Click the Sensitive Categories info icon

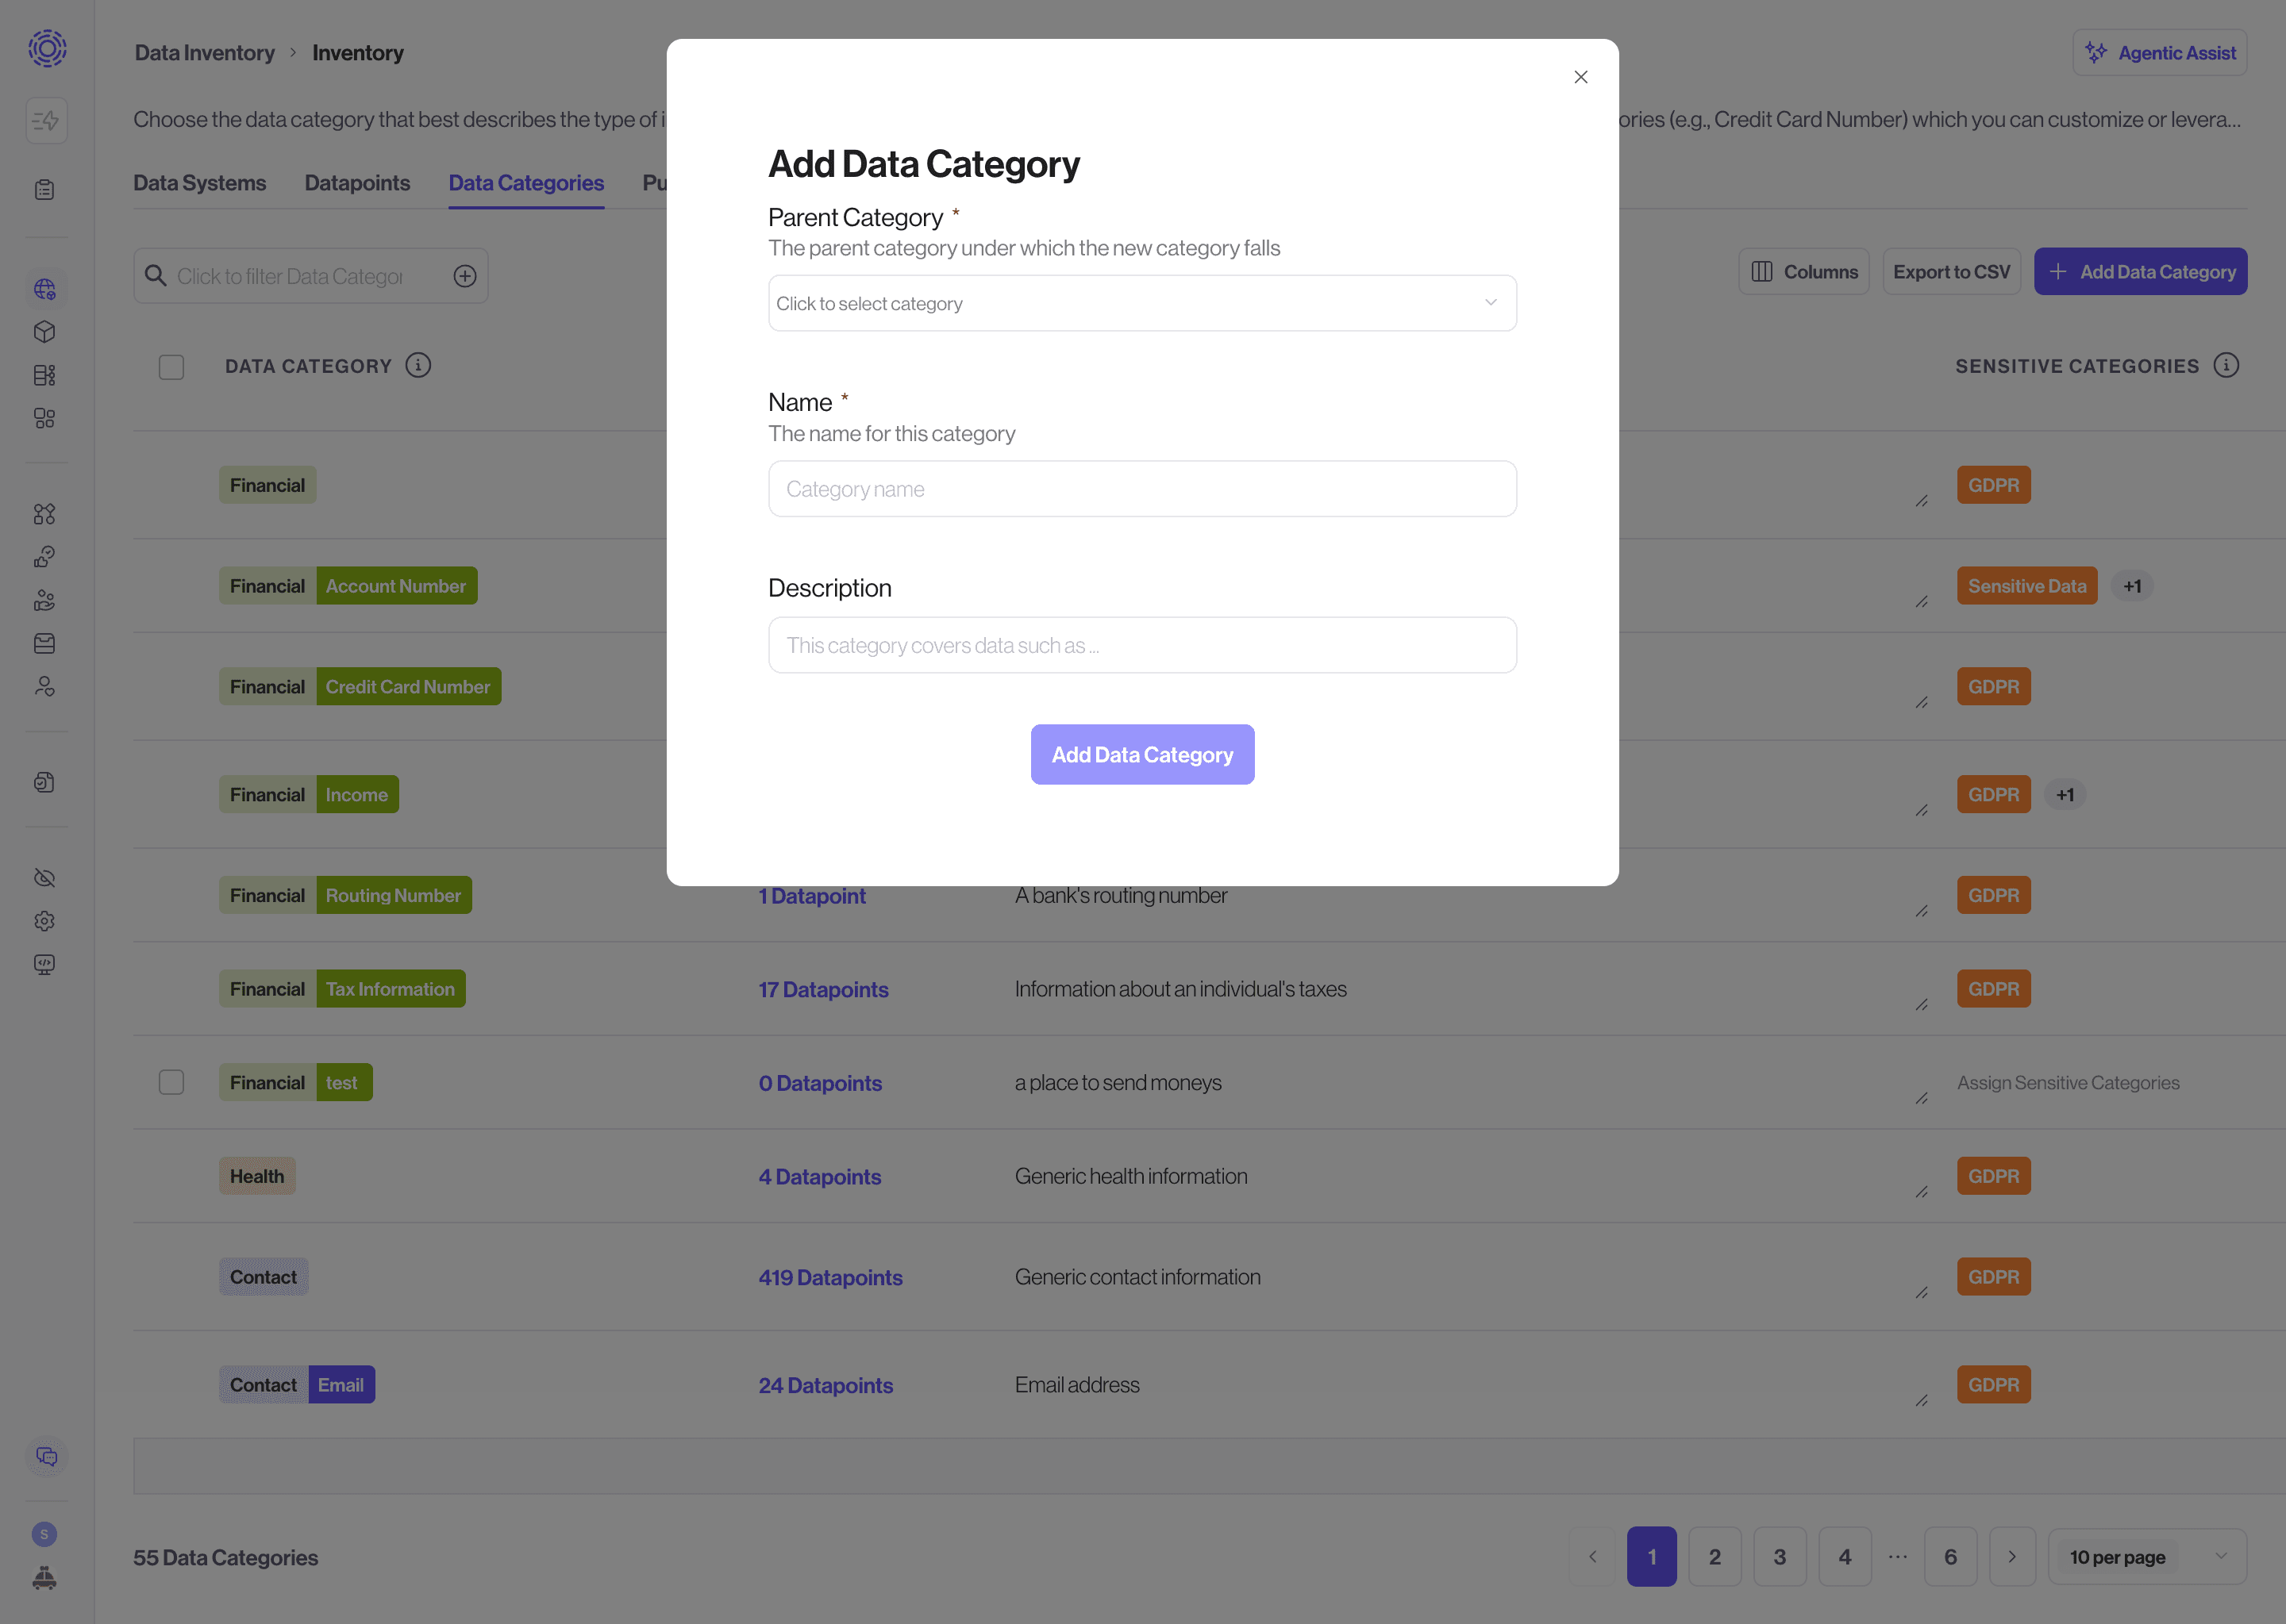pos(2226,366)
